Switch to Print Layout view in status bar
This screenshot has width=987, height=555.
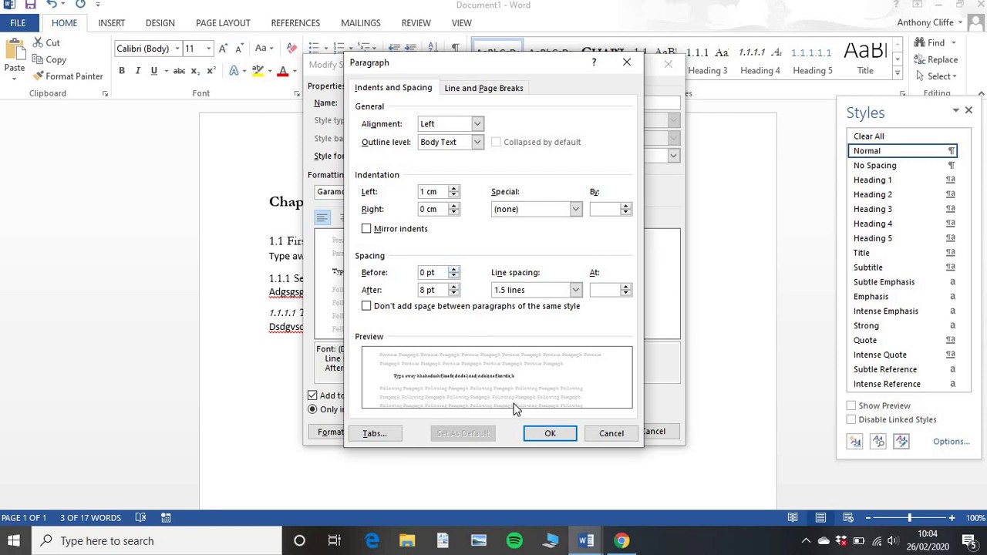820,517
